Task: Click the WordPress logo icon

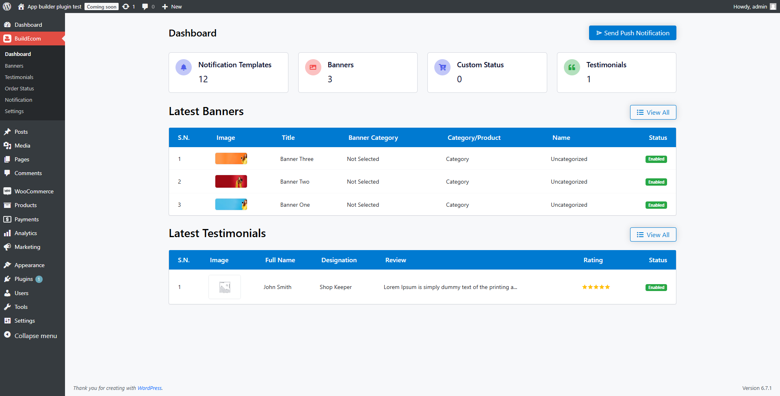Action: click(x=7, y=6)
